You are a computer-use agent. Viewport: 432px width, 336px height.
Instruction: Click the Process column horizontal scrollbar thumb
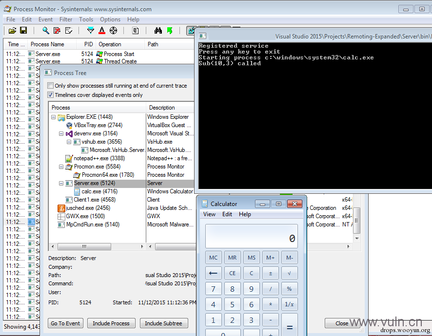[84, 246]
